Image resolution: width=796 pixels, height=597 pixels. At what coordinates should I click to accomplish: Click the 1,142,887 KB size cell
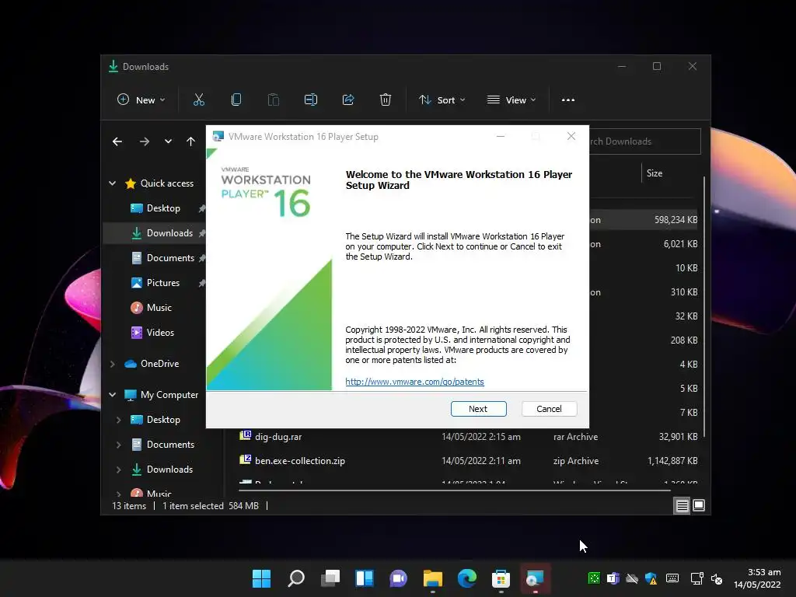[672, 461]
